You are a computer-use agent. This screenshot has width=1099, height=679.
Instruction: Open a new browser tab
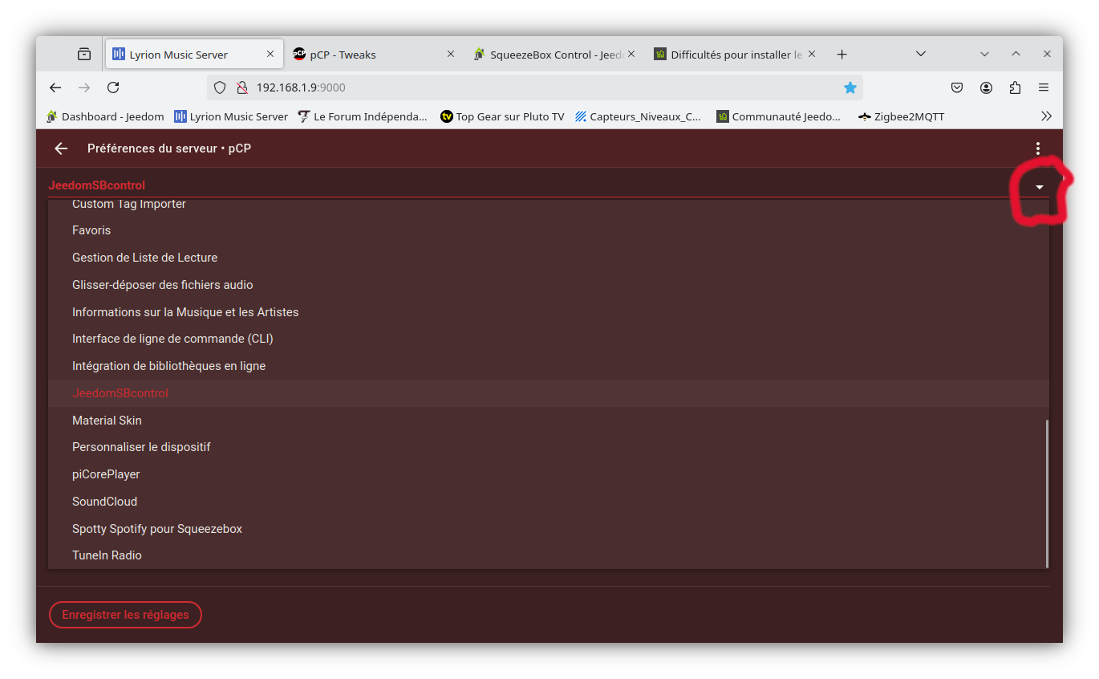(x=841, y=55)
